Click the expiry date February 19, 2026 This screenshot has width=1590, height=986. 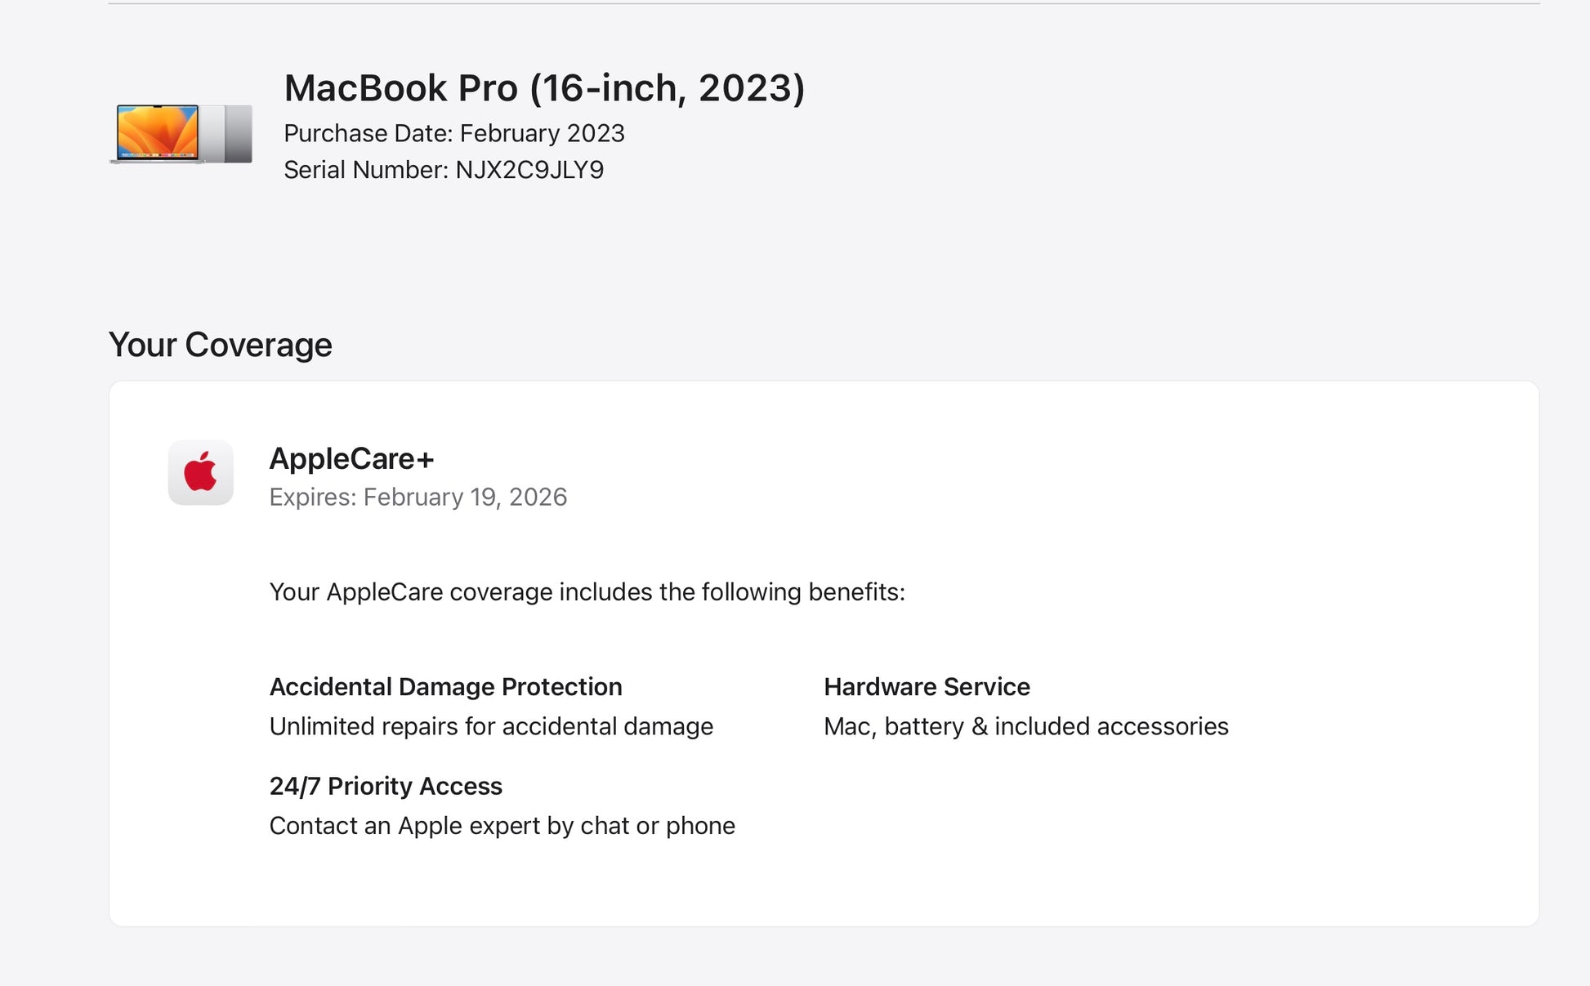point(465,497)
